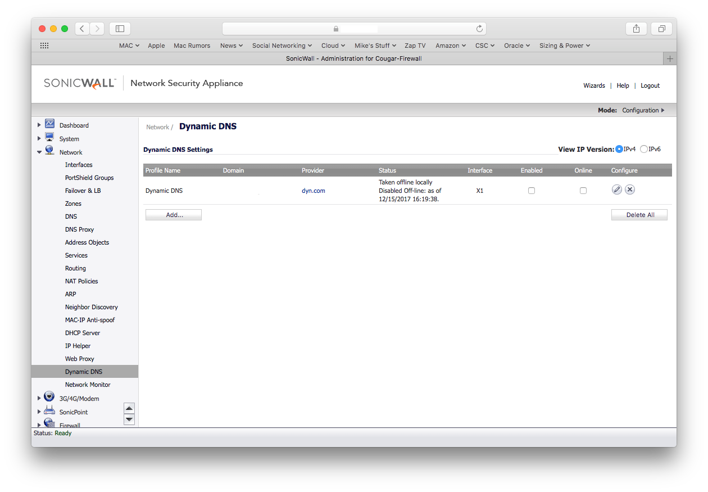
Task: Open the DNS Proxy page
Action: coord(79,229)
